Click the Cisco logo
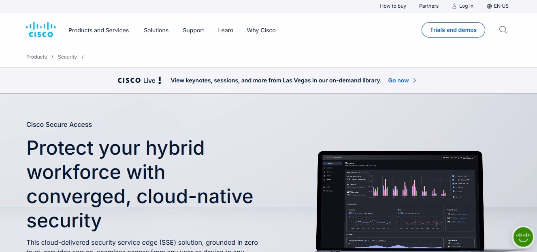The height and width of the screenshot is (252, 537). pos(41,30)
